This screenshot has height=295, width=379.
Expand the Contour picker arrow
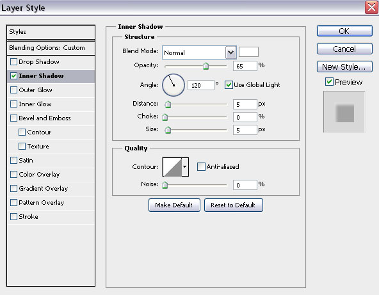[185, 167]
